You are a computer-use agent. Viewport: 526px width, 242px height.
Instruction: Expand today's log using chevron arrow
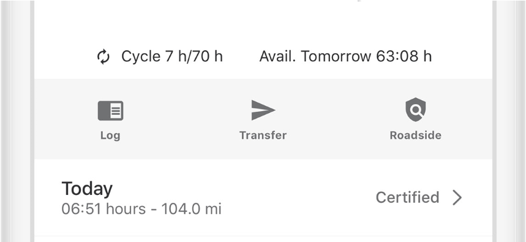(x=457, y=198)
